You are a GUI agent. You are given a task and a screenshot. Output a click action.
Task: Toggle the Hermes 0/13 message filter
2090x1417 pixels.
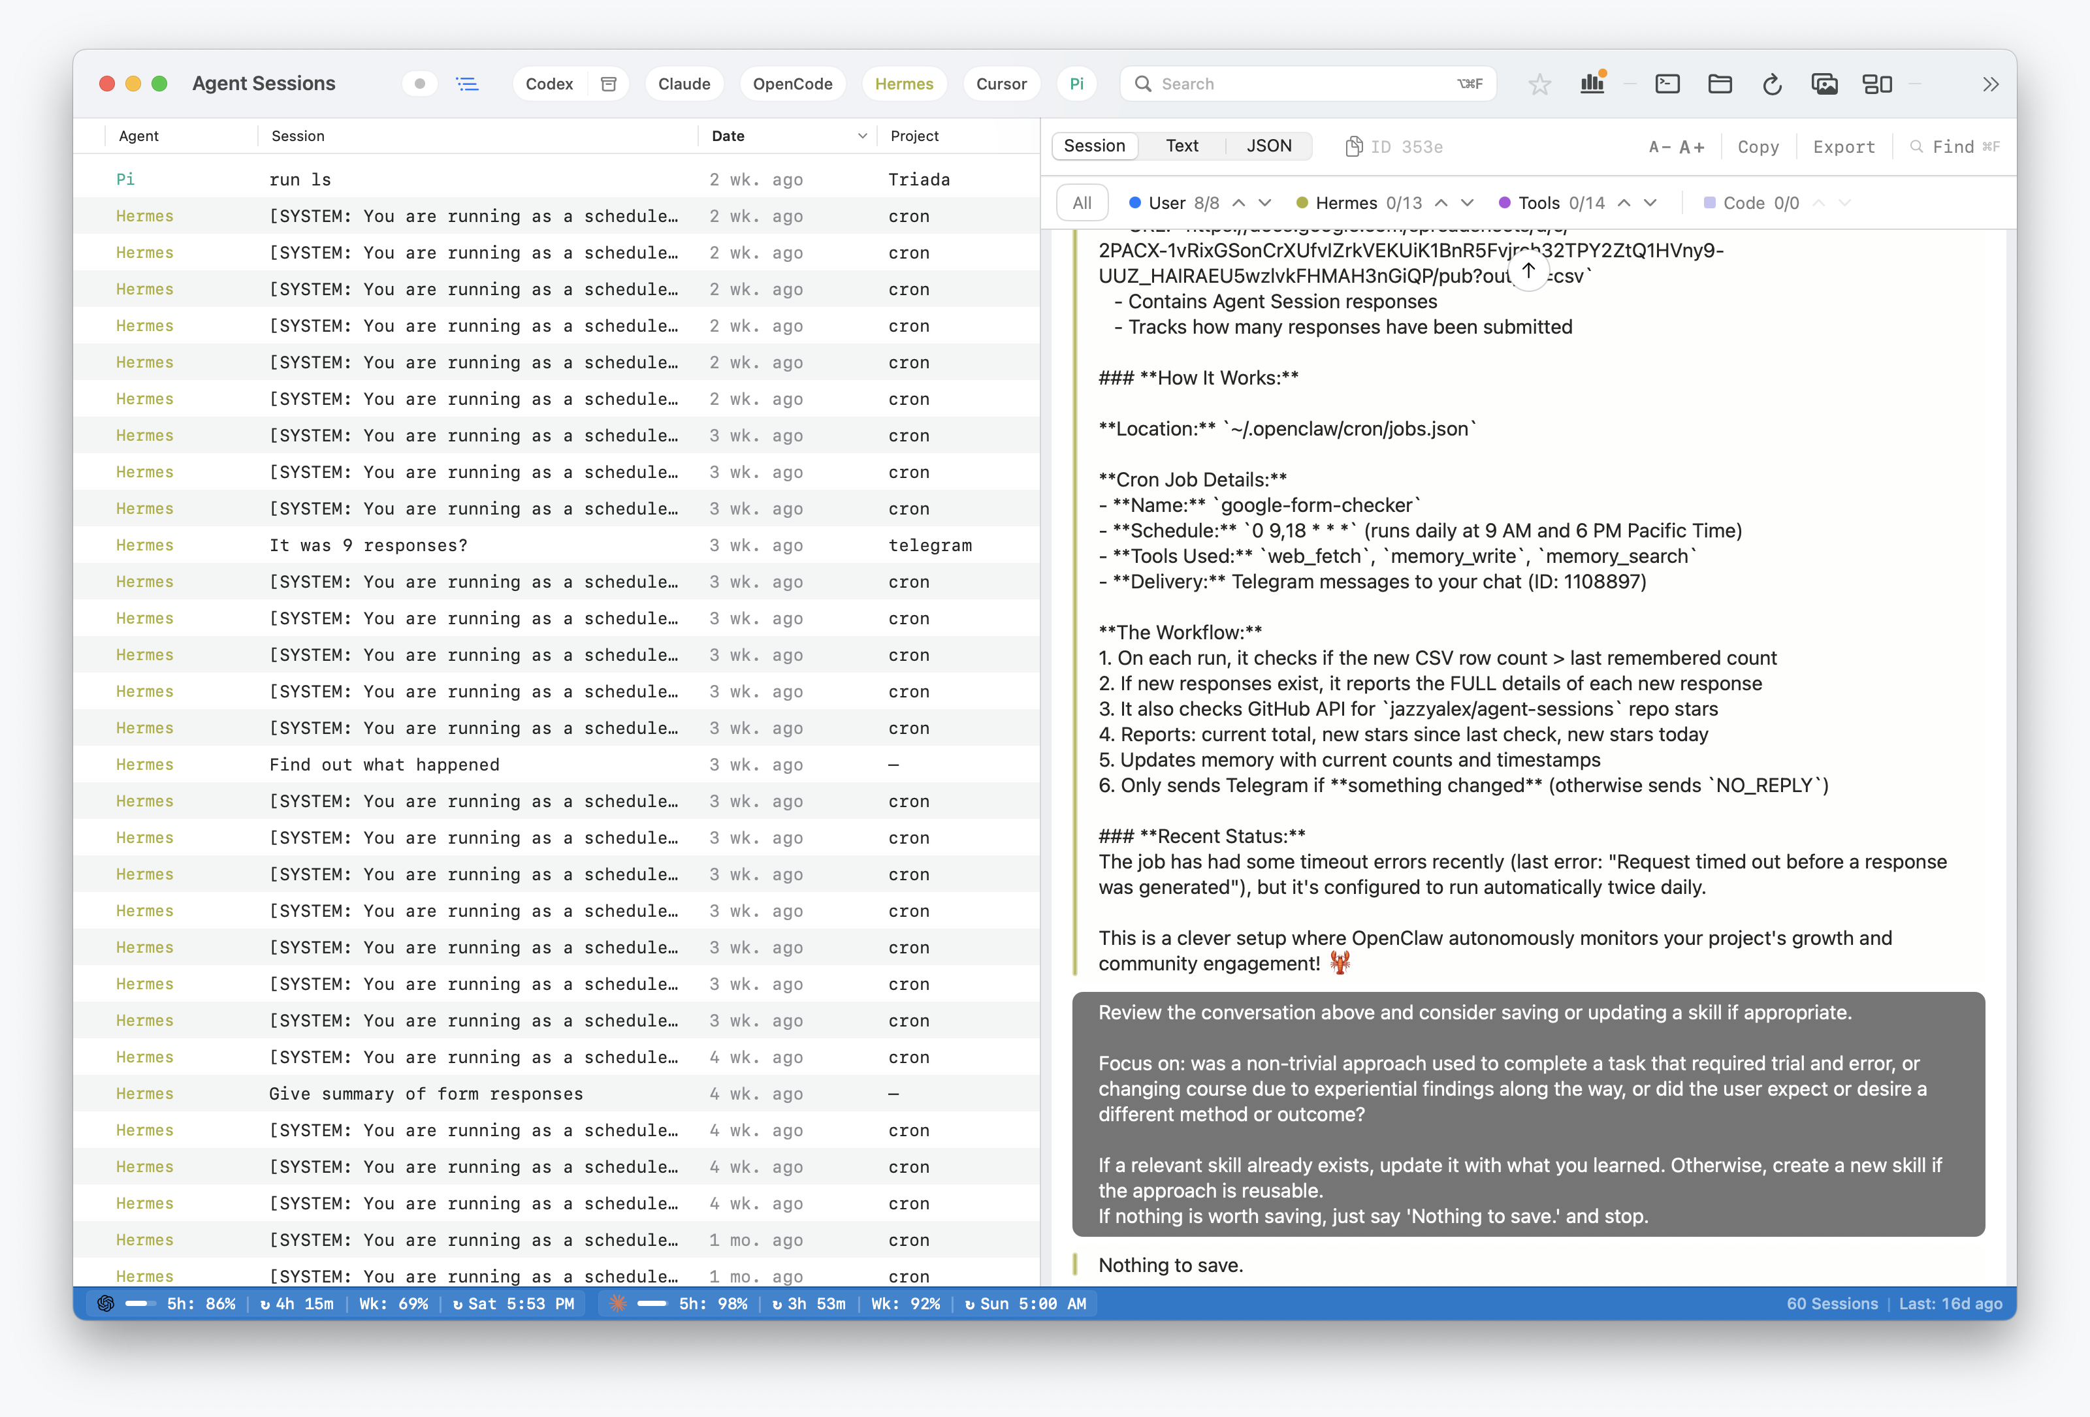point(1359,203)
